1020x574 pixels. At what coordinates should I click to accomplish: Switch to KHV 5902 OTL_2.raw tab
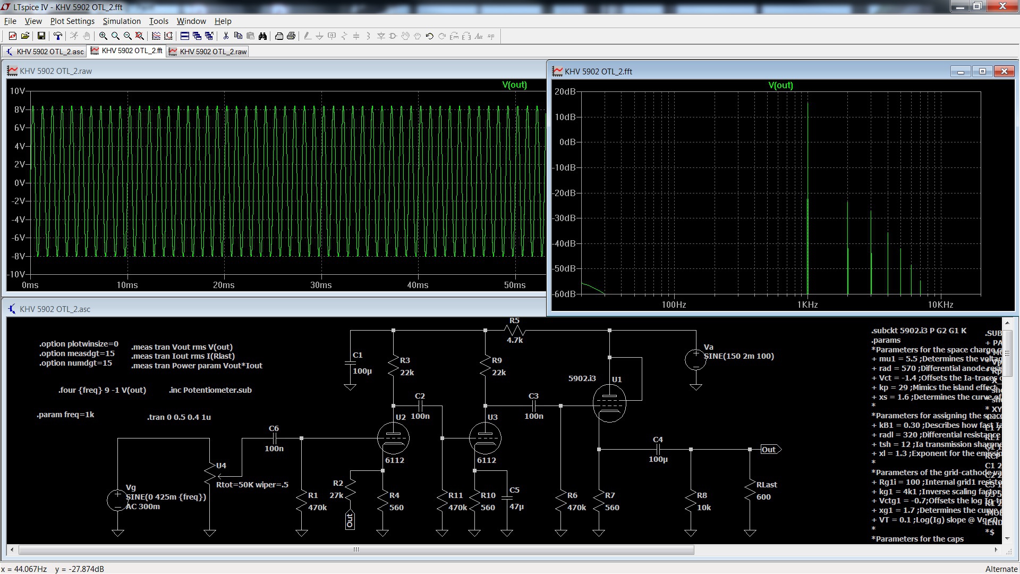point(208,52)
